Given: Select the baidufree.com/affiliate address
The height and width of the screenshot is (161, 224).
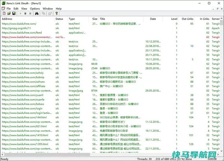Looking at the screenshot, I should click(24, 86).
